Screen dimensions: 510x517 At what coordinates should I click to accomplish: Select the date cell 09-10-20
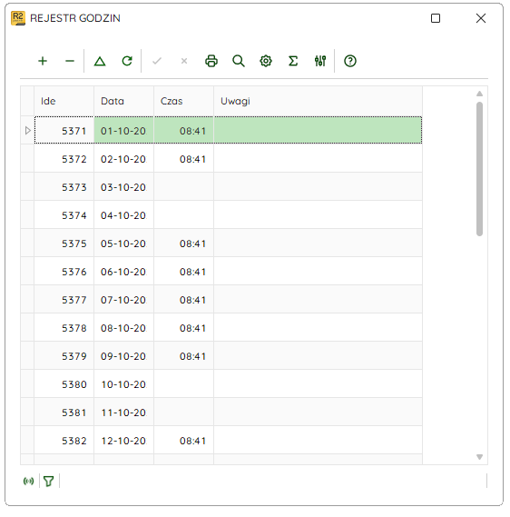tap(123, 356)
